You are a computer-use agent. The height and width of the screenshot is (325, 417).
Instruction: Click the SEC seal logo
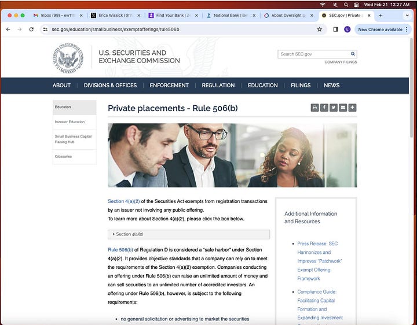(x=68, y=58)
